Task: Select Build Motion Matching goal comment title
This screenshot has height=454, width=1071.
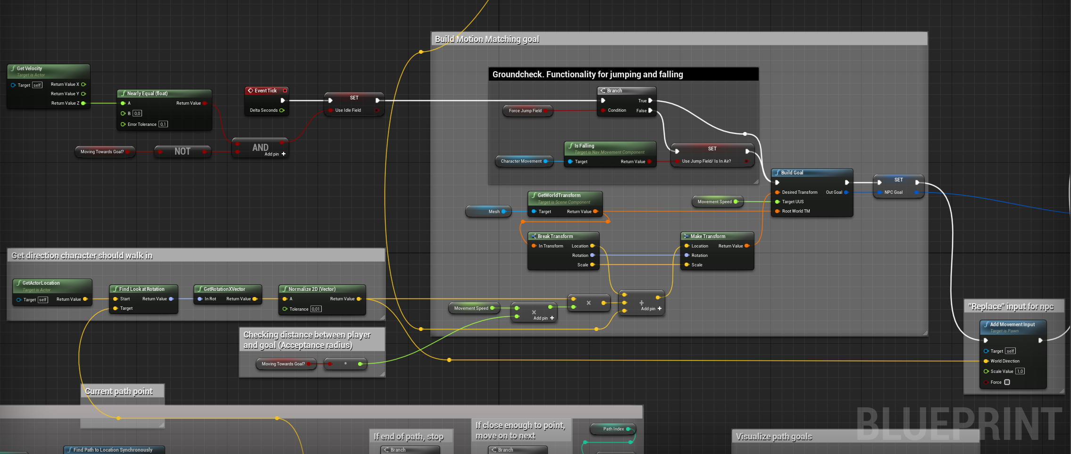Action: tap(487, 39)
